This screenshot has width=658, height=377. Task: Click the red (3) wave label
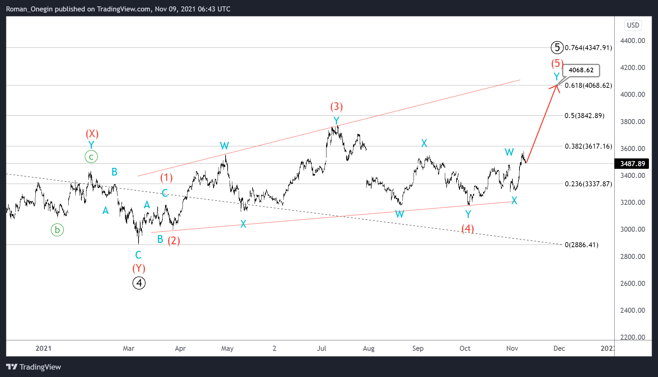(336, 107)
